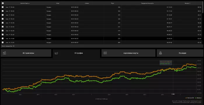Screen dimensions: 204x105
Task: Sort by the Руки column header
Action: [x=113, y=3]
